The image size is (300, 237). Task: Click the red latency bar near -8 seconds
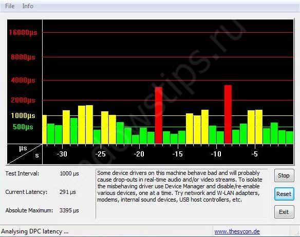pos(228,114)
